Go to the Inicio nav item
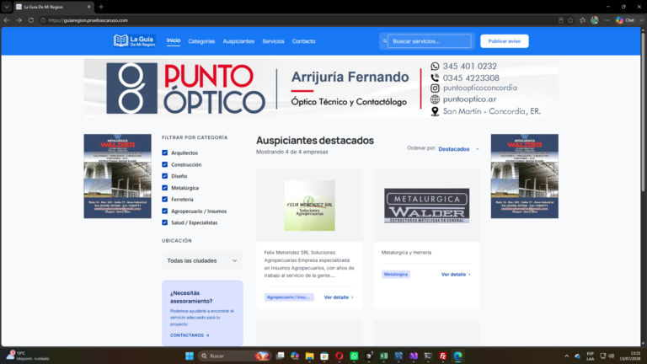Screen dimensions: 647x364 (x=174, y=40)
